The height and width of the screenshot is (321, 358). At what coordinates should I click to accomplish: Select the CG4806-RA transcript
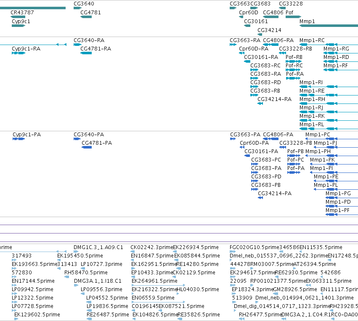tap(271, 45)
